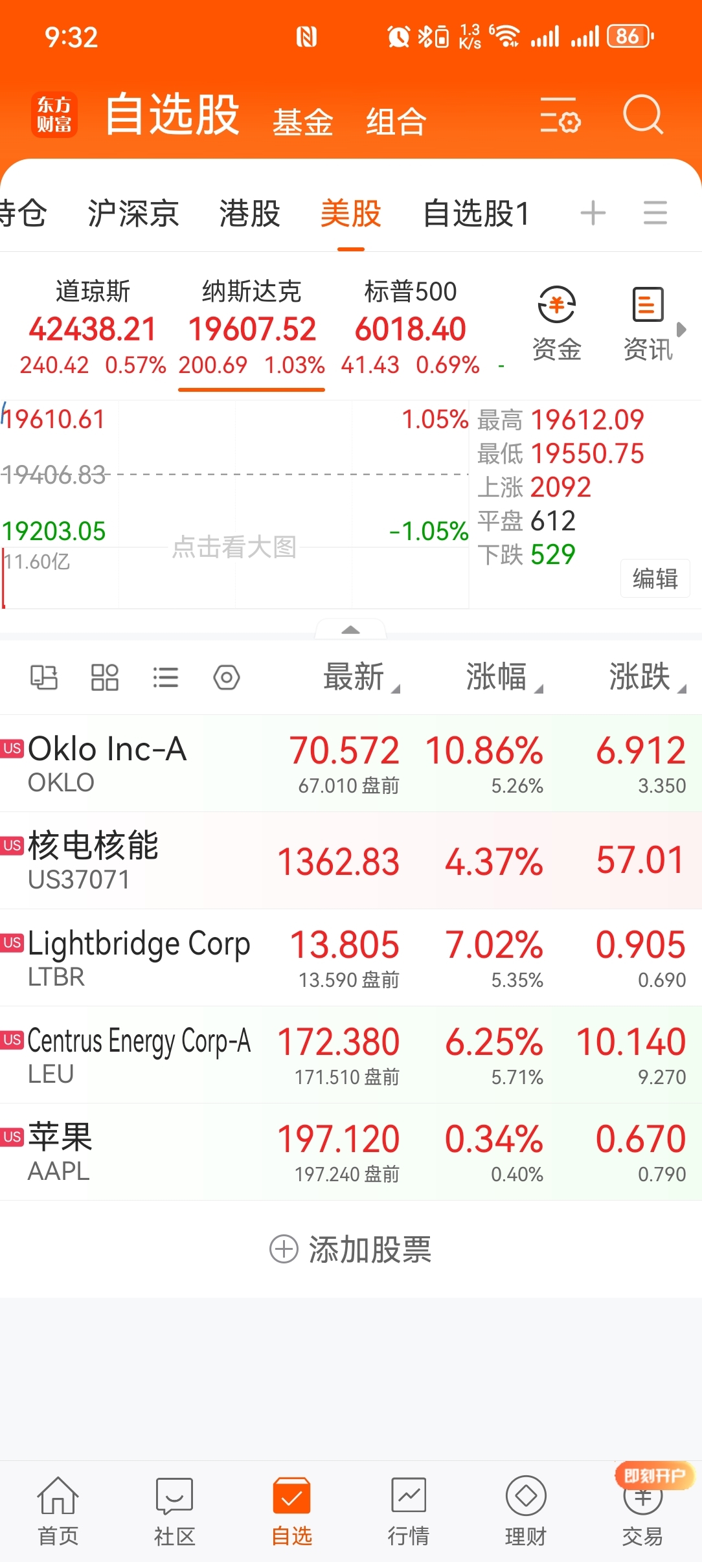Sort by 涨幅 percent change column
Viewport: 702px width, 1562px height.
tap(504, 677)
